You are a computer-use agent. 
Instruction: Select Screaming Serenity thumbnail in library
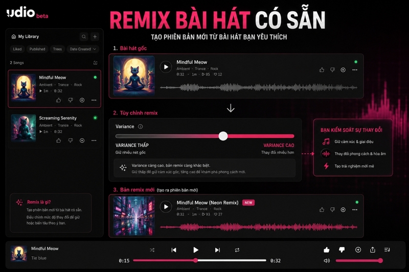click(24, 128)
